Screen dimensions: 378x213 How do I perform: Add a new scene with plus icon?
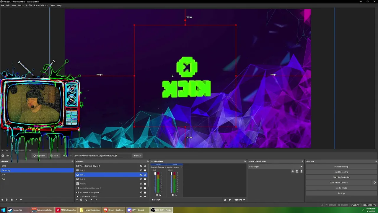click(x=2, y=200)
